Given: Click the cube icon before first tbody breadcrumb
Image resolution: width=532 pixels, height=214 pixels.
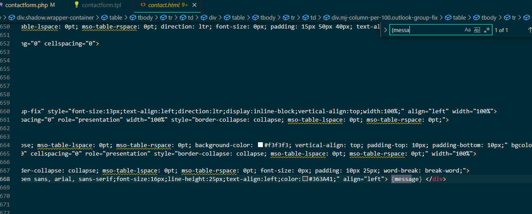Looking at the screenshot, I should [133, 18].
